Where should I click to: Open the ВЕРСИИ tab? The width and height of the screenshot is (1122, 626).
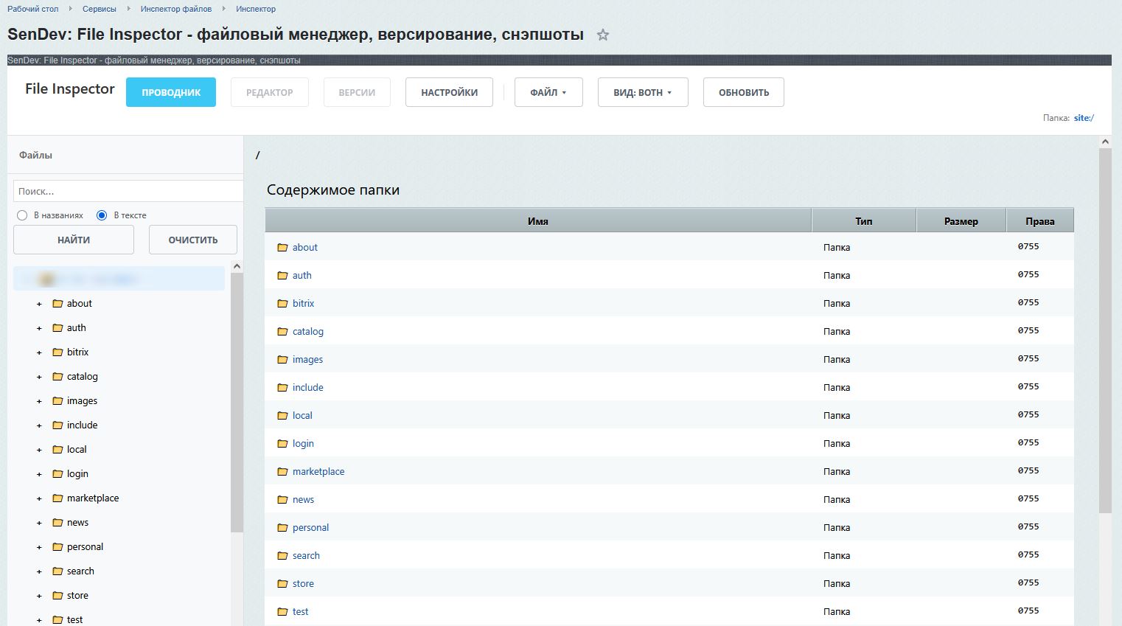[357, 91]
